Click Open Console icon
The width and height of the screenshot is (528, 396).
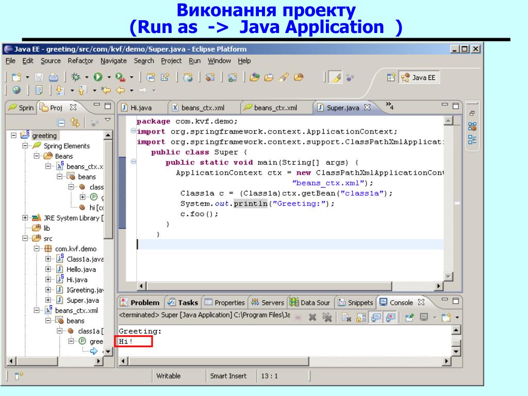tap(446, 317)
